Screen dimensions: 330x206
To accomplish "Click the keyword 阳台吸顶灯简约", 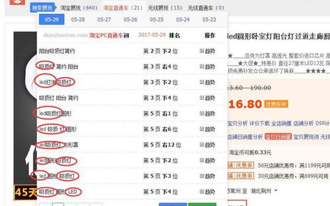I will pyautogui.click(x=57, y=51).
